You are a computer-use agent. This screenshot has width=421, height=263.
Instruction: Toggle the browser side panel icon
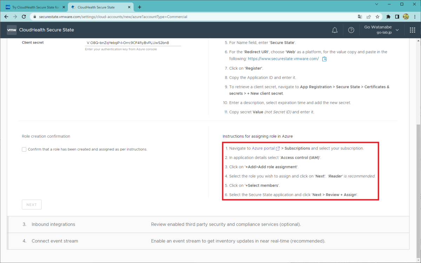click(x=397, y=17)
